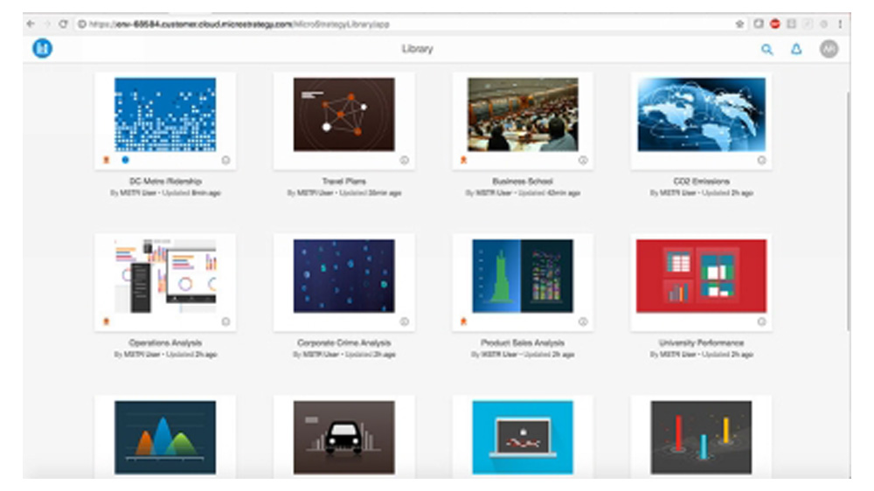The width and height of the screenshot is (874, 491).
Task: Reload the page with browser refresh button
Action: 63,24
